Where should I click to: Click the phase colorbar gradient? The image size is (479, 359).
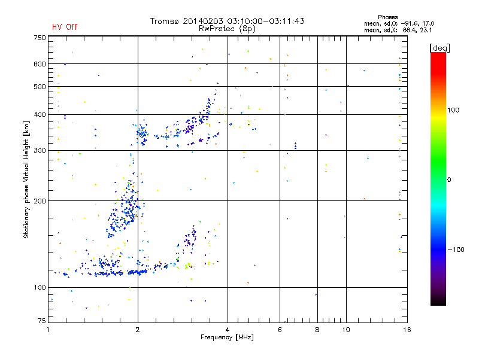(x=438, y=179)
